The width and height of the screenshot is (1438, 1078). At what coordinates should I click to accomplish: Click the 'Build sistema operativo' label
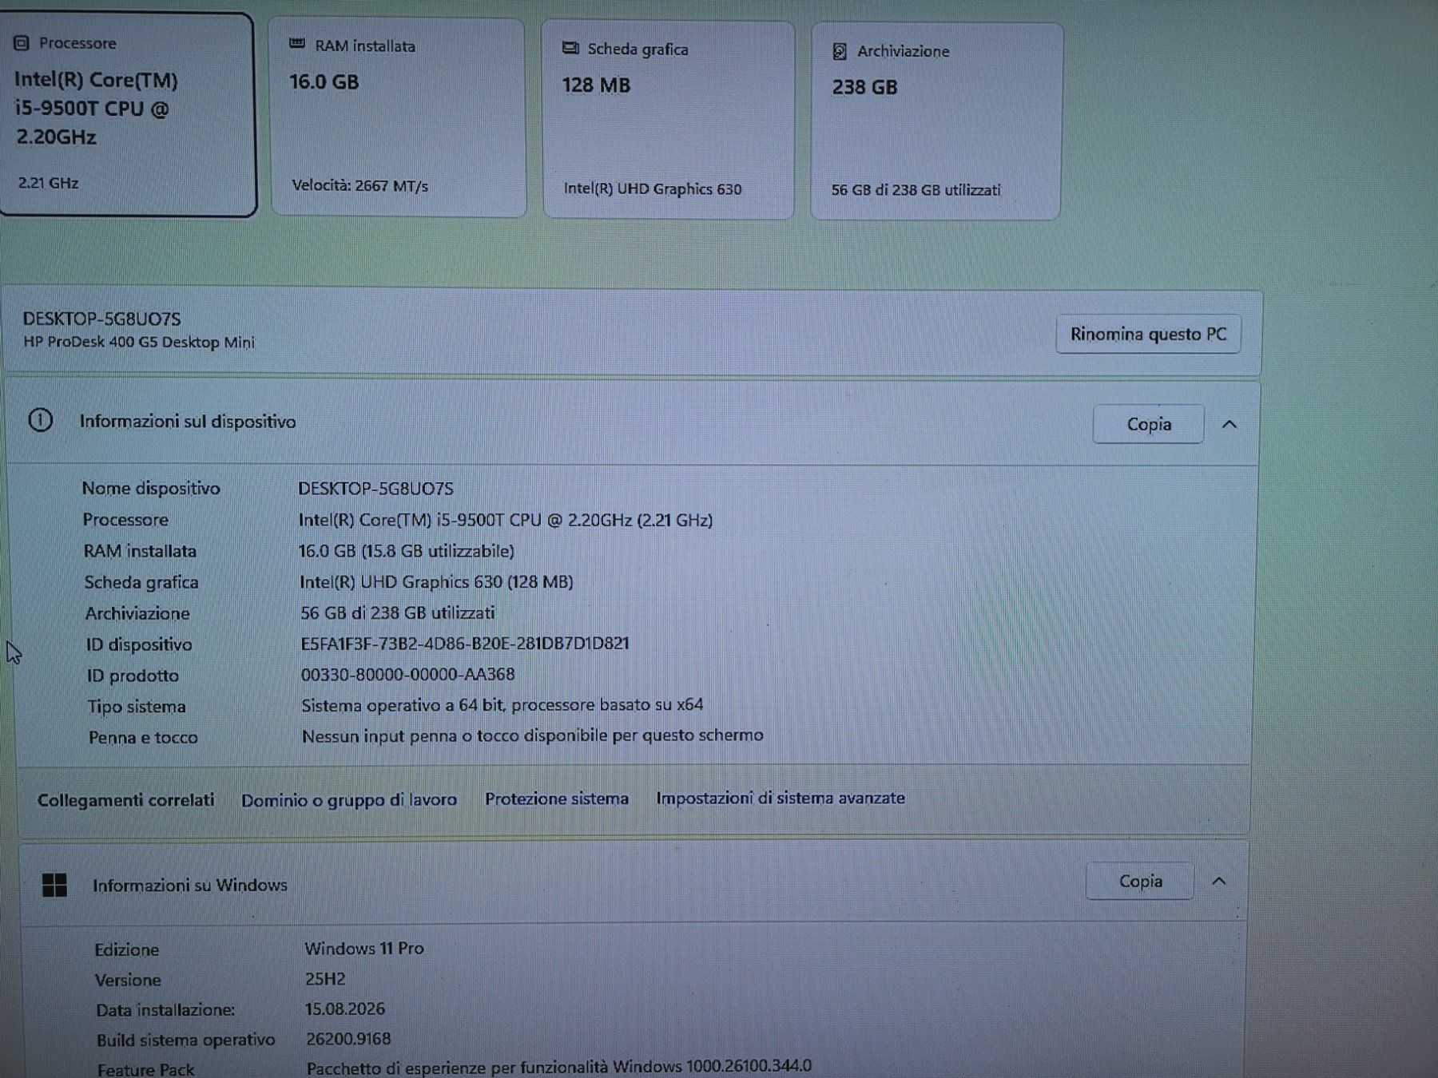pos(185,1040)
